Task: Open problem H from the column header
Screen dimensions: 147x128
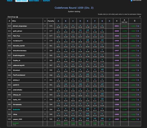Action: [109, 21]
